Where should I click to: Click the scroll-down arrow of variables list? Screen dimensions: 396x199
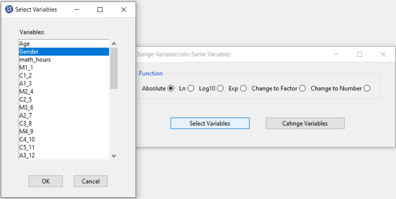pos(114,156)
